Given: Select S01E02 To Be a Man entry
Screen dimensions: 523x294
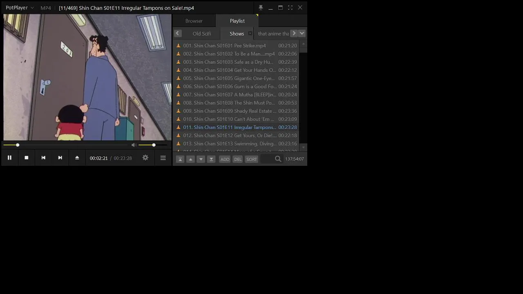Looking at the screenshot, I should pos(237,54).
